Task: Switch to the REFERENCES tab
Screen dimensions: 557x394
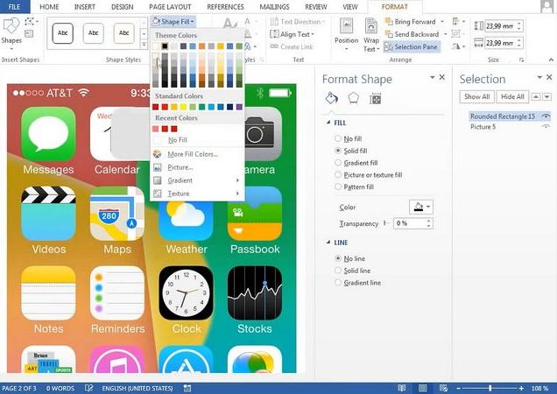Action: (x=225, y=7)
